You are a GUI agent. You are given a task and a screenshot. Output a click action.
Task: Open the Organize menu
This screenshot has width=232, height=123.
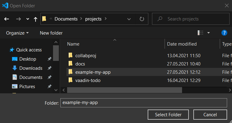(x=17, y=33)
